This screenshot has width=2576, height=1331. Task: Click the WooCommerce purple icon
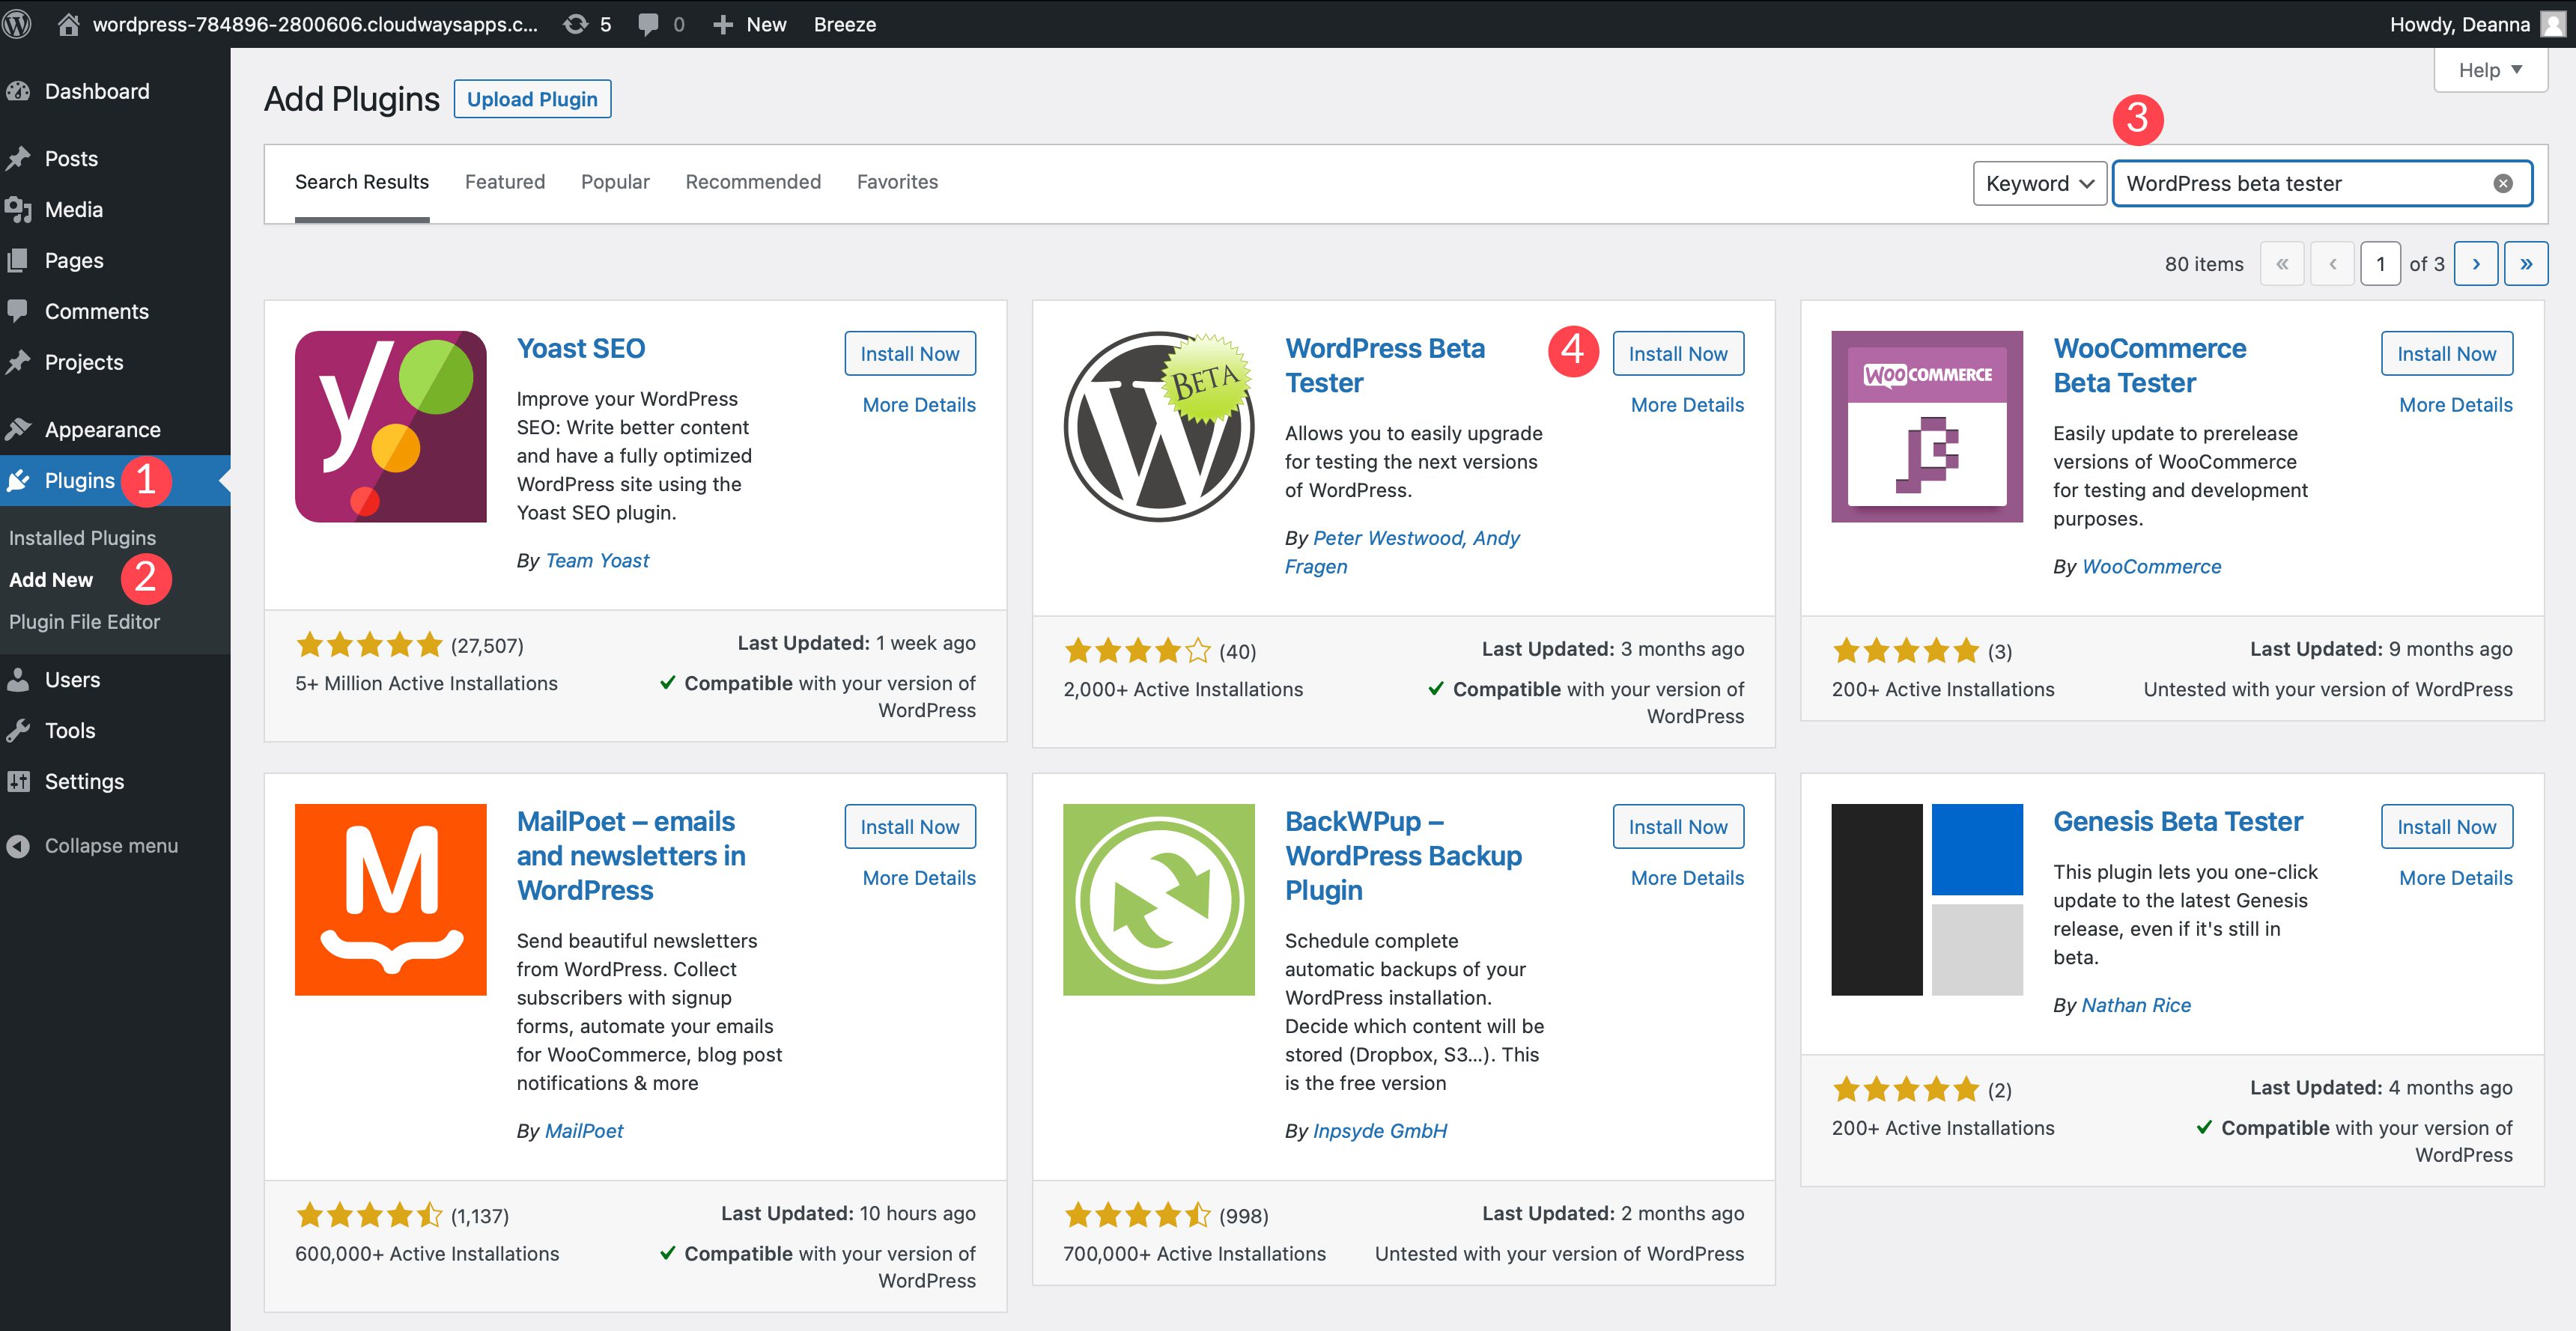[x=1929, y=428]
